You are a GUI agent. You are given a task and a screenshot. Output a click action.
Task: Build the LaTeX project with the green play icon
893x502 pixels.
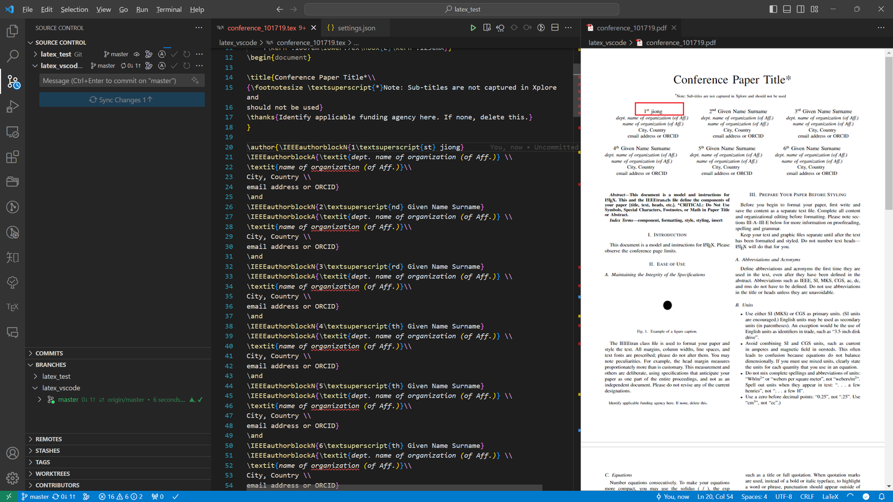tap(473, 27)
